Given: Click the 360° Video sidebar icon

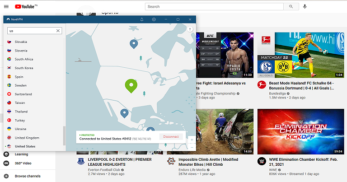Looking at the screenshot, I should coord(6,163).
